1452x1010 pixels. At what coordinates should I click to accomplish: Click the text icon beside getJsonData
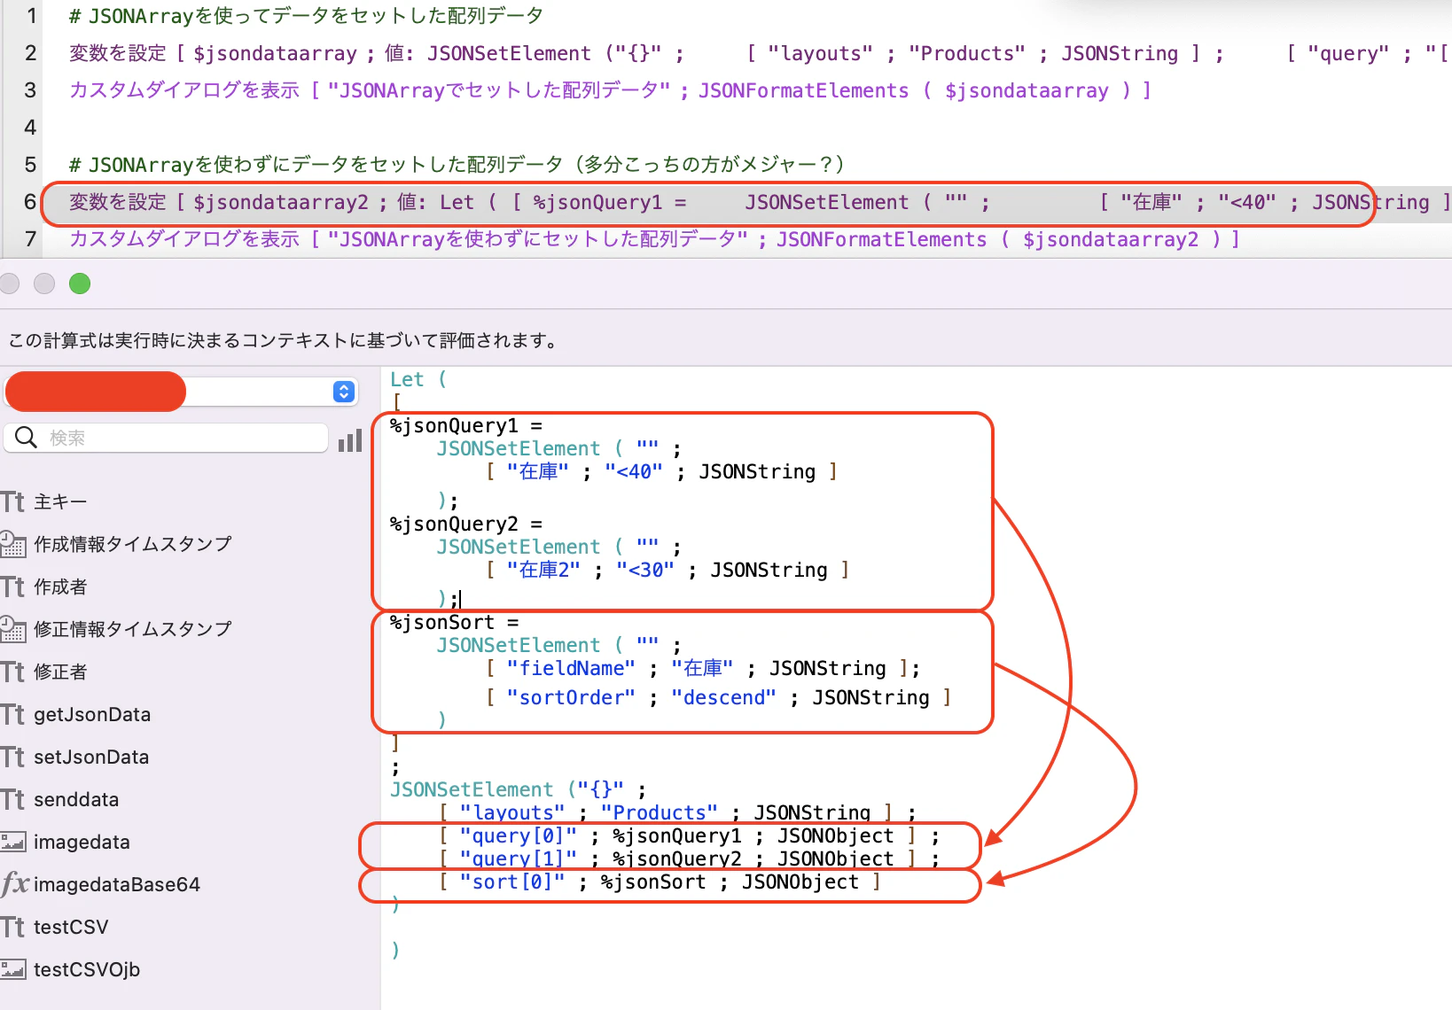click(x=12, y=715)
